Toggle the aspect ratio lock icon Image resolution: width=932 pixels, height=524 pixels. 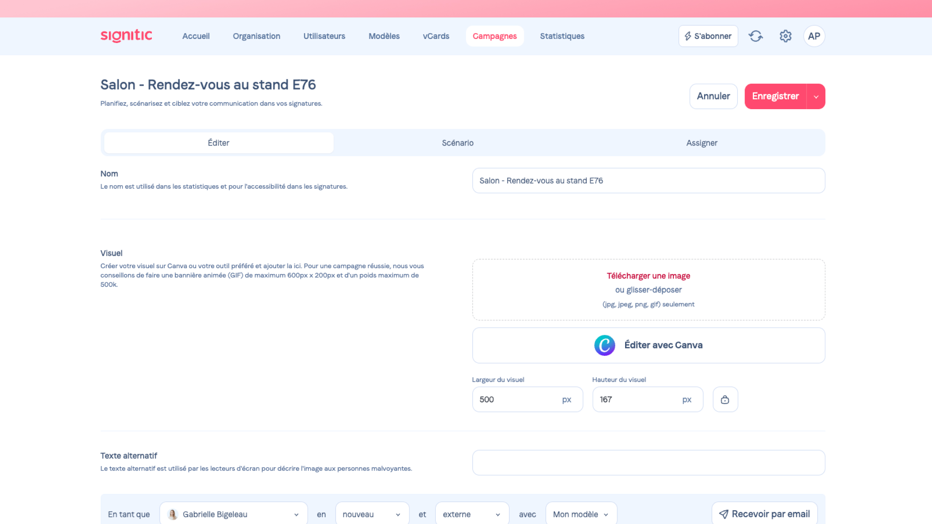tap(725, 400)
